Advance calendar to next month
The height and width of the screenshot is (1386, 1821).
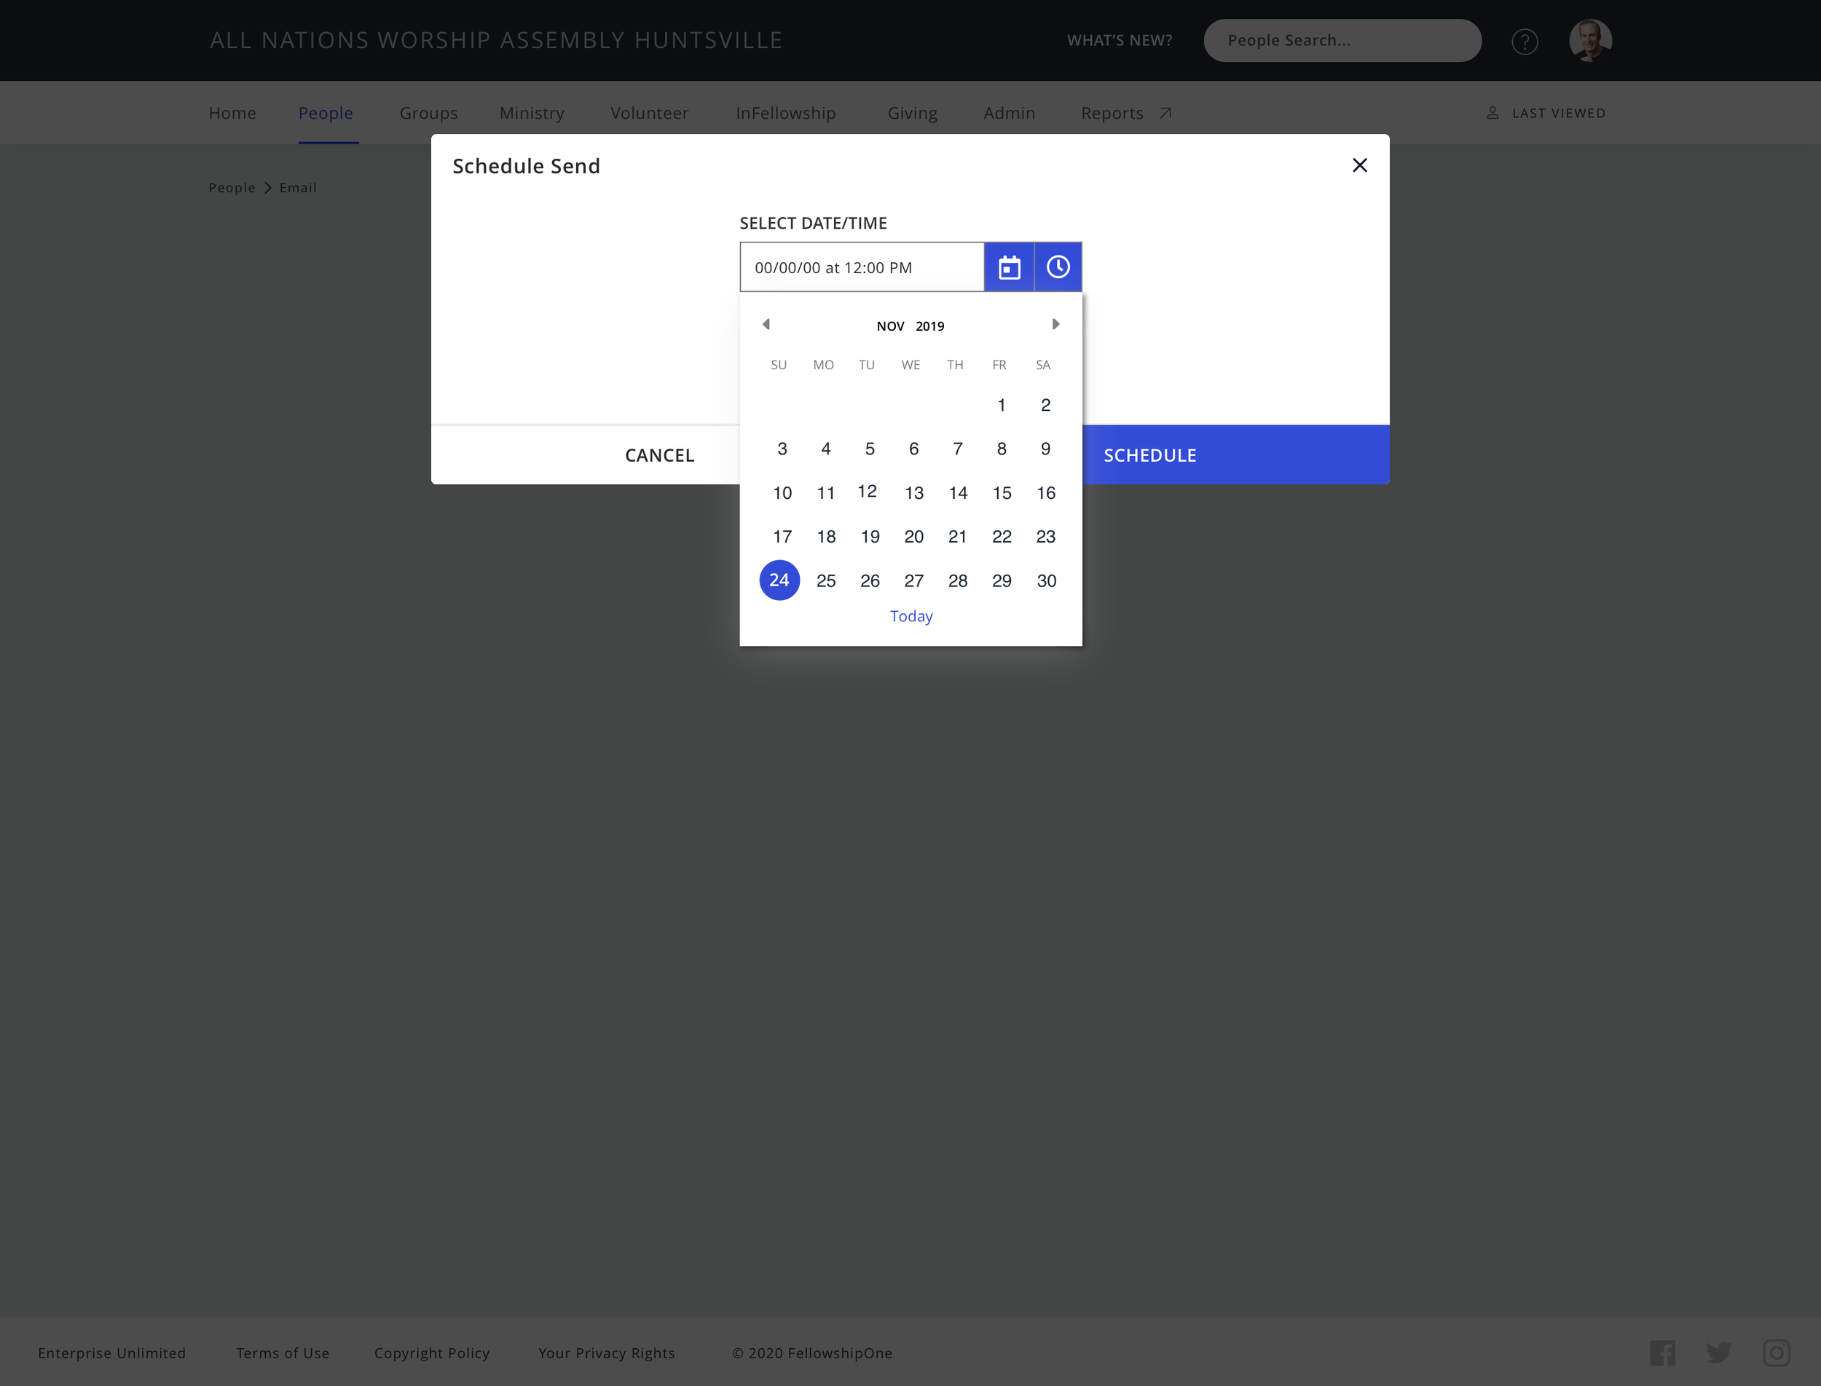click(x=1055, y=324)
